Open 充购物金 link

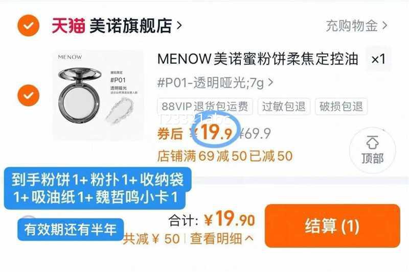pos(352,26)
